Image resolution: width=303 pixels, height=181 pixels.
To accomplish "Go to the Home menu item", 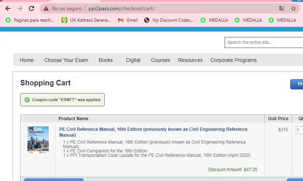I will (x=27, y=60).
